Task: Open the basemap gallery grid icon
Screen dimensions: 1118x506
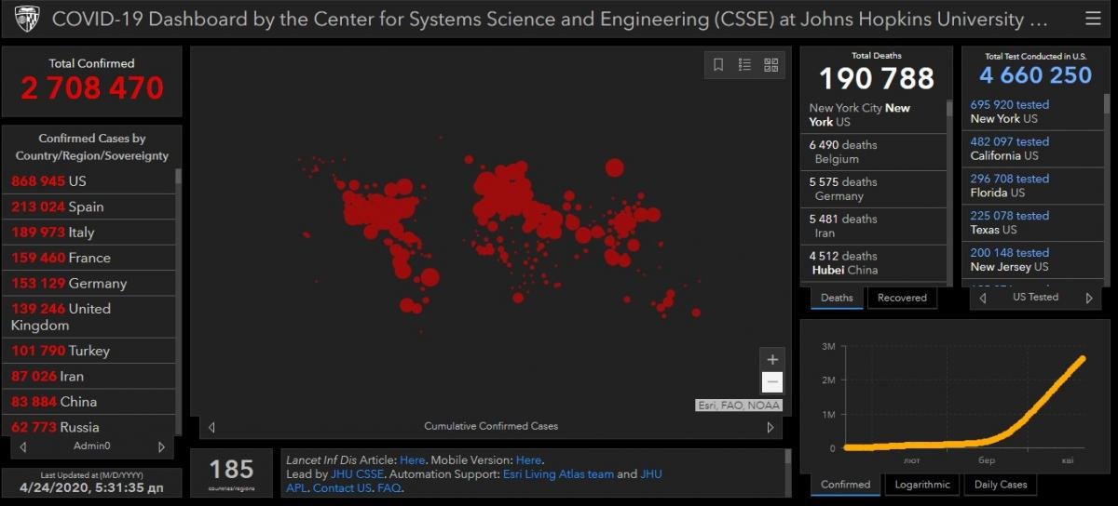Action: point(770,65)
